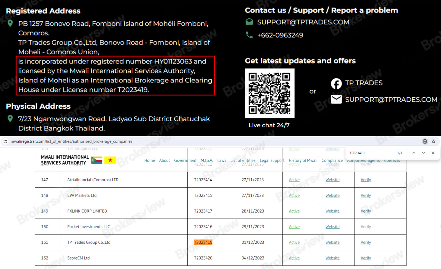Click Verify for Atriafinancial (Comoros) LTD
This screenshot has height=269, width=441.
point(366,180)
